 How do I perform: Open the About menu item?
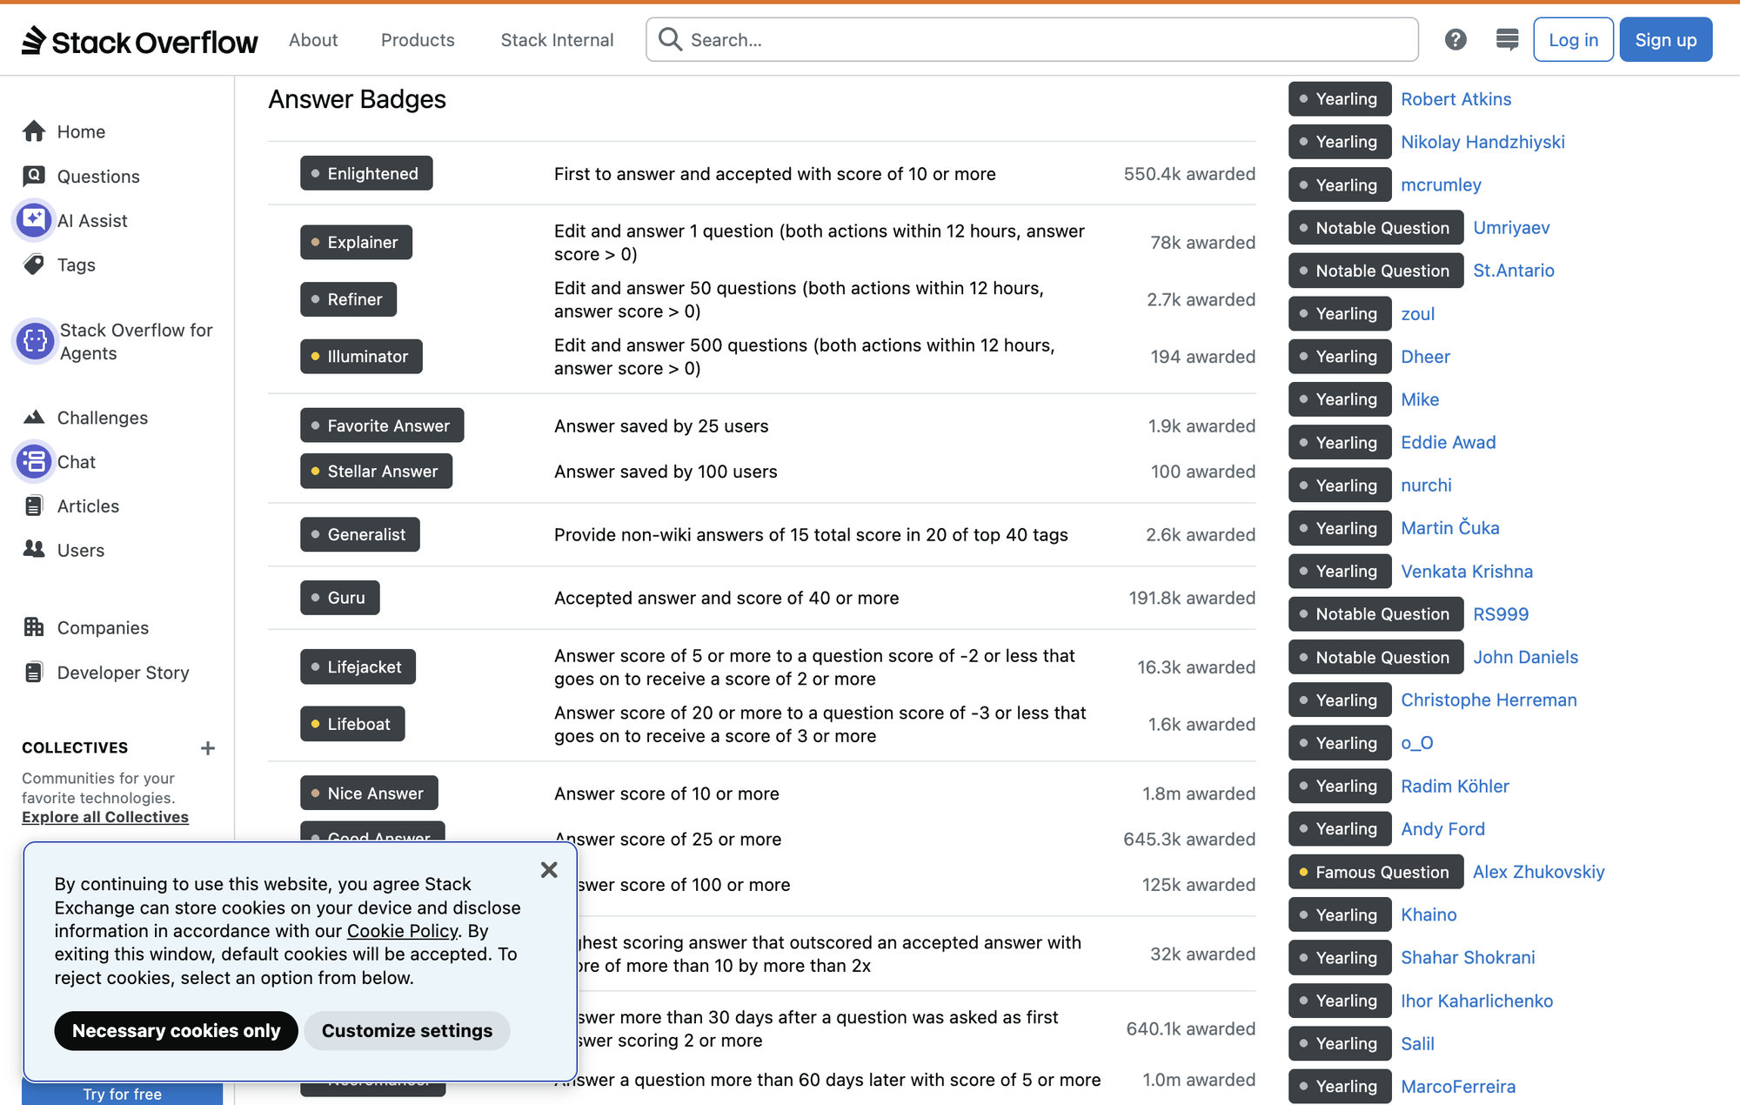tap(313, 40)
